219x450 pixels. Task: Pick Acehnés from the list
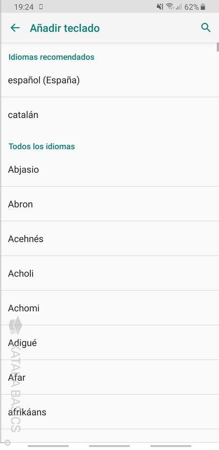[x=109, y=239]
